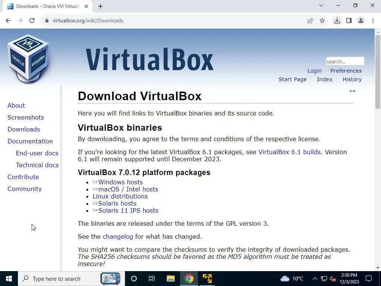Viewport: 381px width, 286px height.
Task: Open Windows Start menu
Action: tap(9, 279)
